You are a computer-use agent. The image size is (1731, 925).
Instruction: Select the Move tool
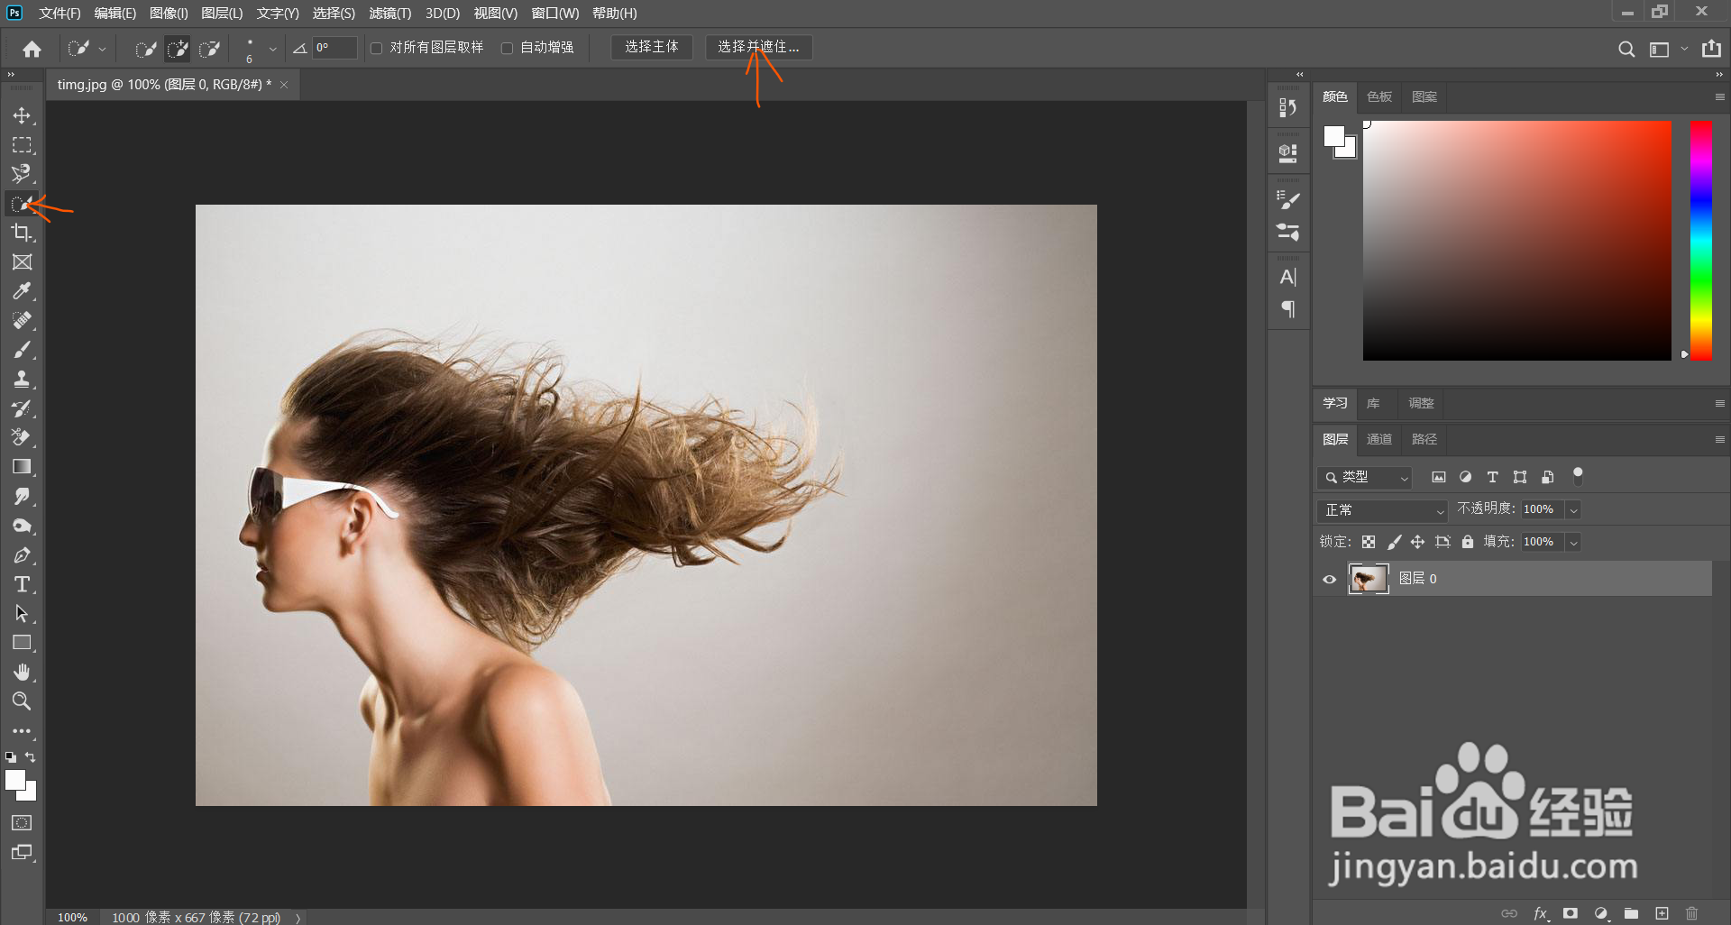(x=22, y=115)
